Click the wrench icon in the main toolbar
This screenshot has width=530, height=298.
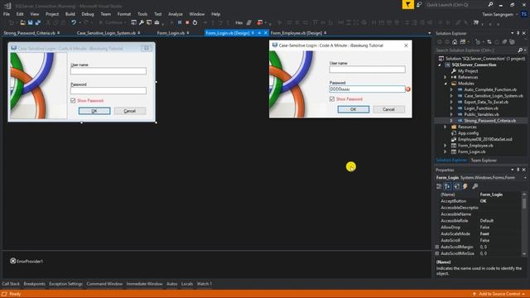click(142, 22)
